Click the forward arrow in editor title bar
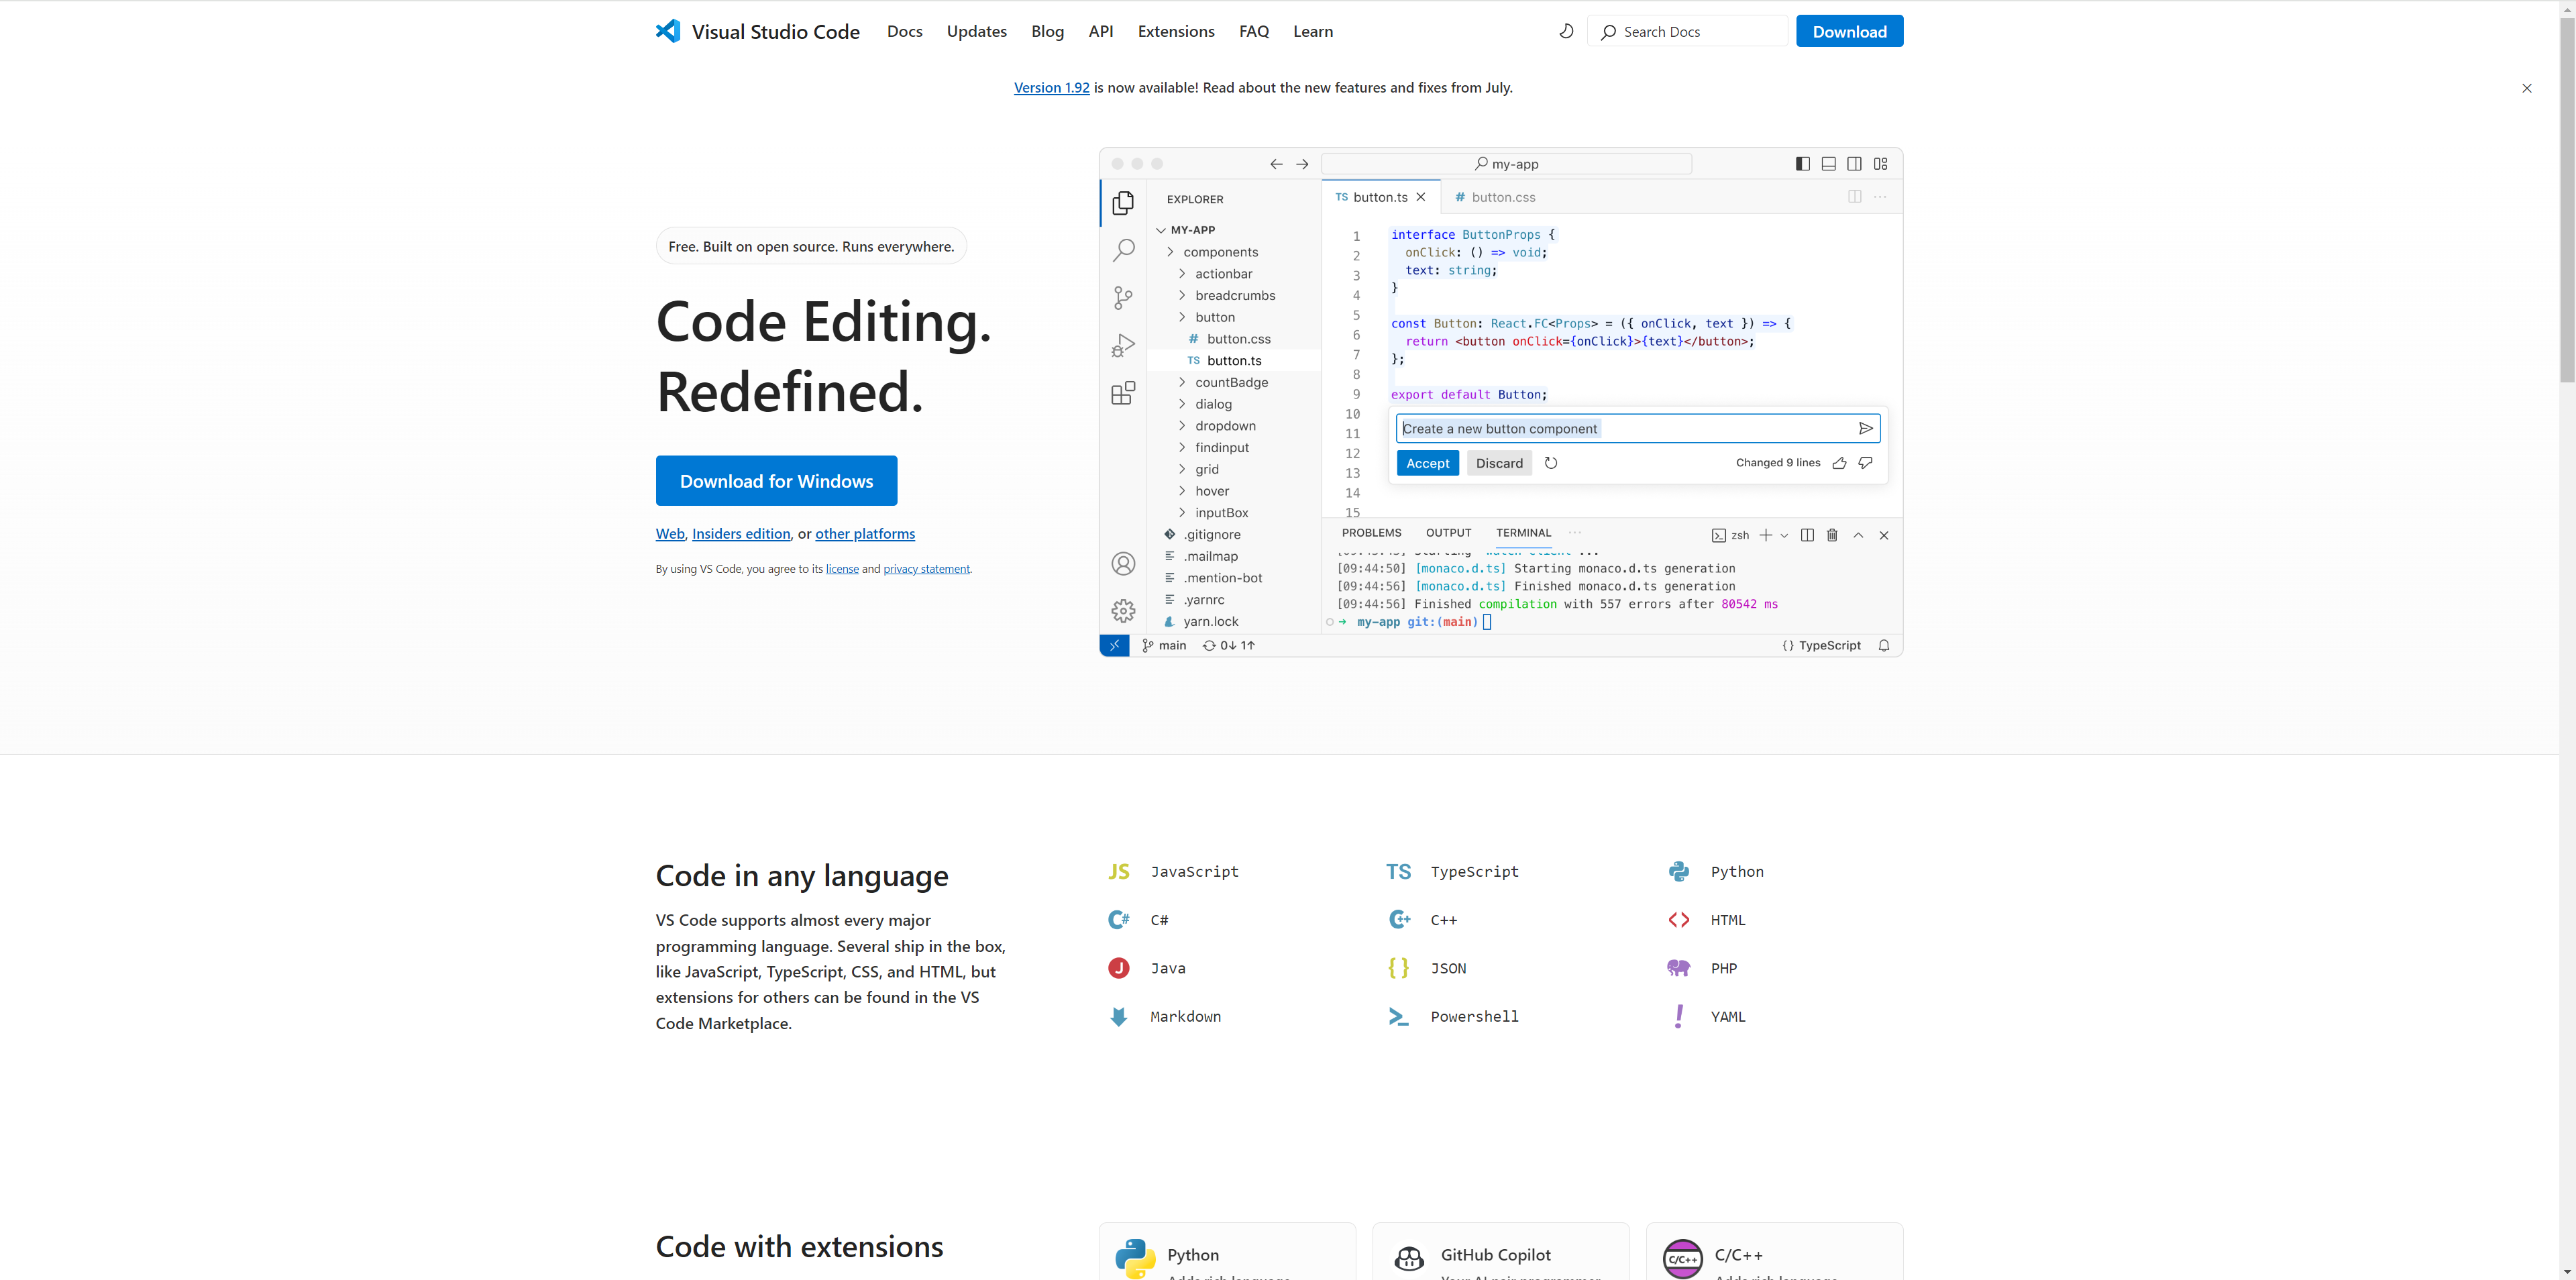Image resolution: width=2576 pixels, height=1280 pixels. tap(1302, 164)
